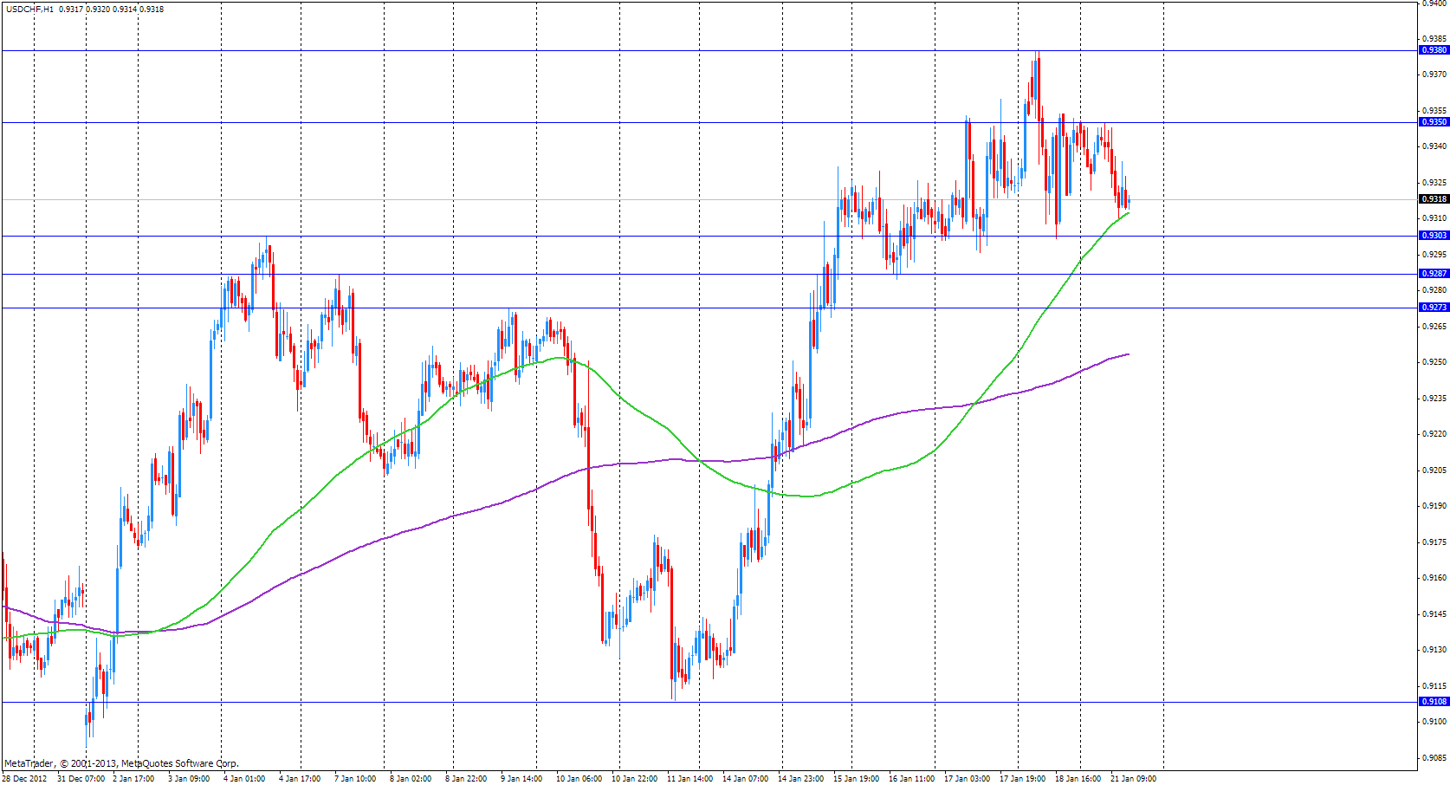Click the 3 Jan 09:00 time label
Image resolution: width=1450 pixels, height=785 pixels.
189,779
